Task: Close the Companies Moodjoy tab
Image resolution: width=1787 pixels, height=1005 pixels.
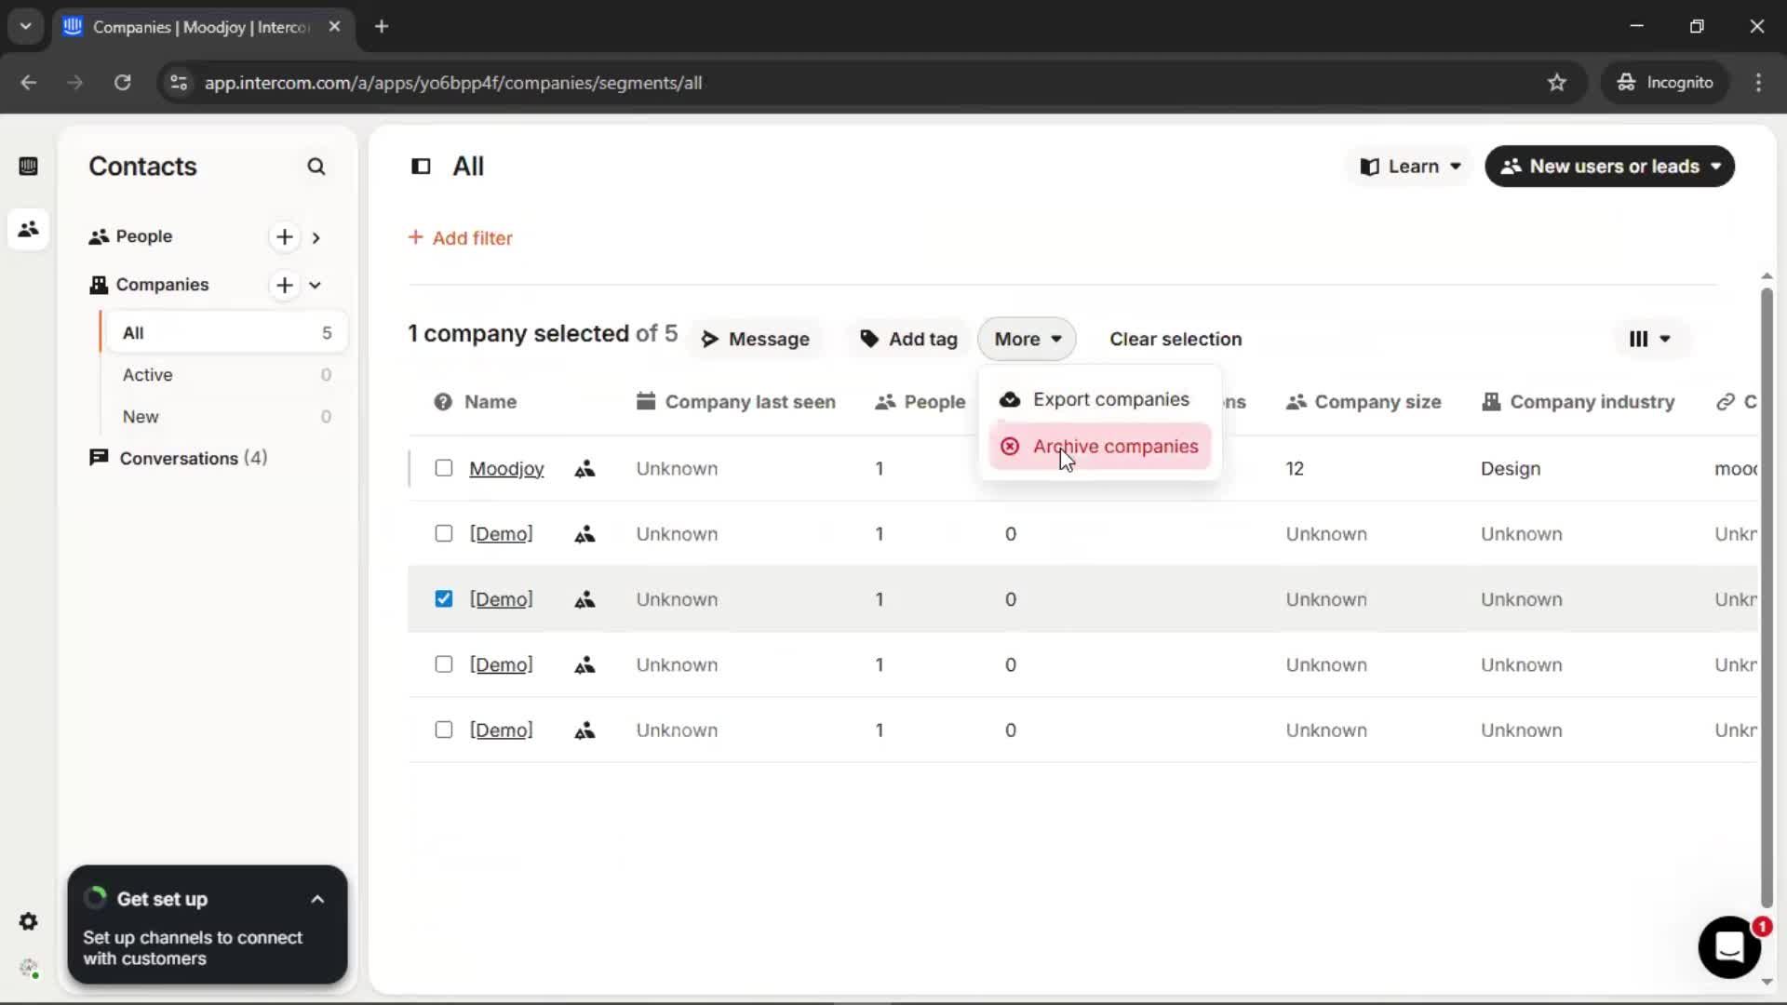Action: pyautogui.click(x=334, y=26)
